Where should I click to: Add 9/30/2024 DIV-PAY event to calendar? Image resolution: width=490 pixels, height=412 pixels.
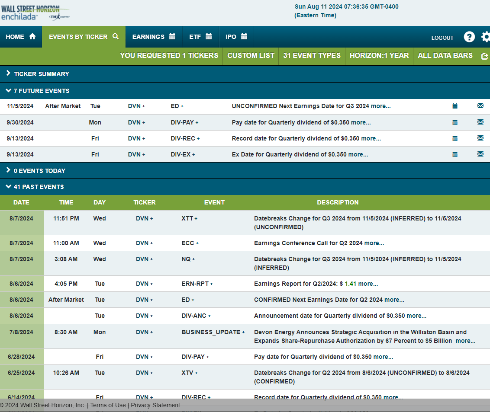coord(455,122)
